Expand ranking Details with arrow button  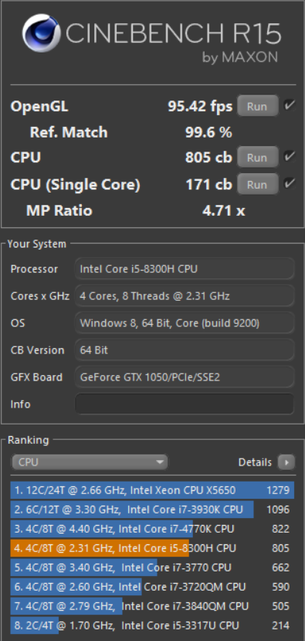[286, 462]
